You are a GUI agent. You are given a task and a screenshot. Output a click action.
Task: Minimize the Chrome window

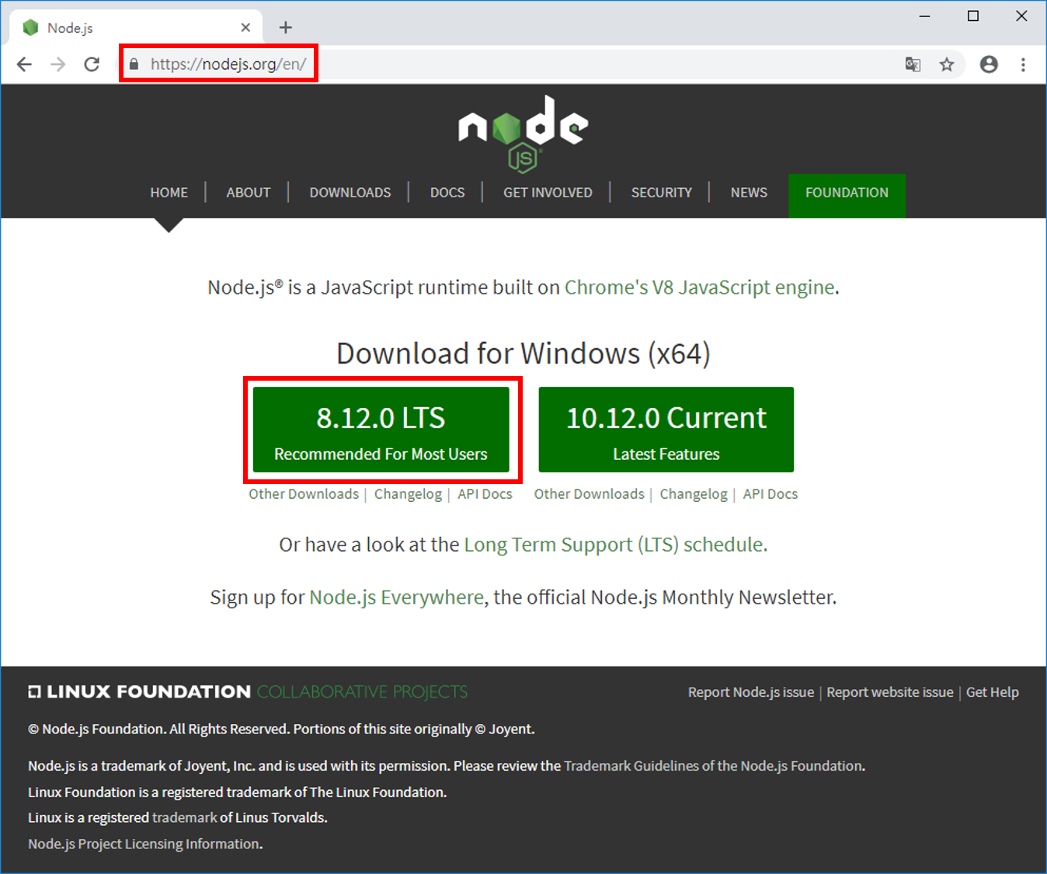925,16
